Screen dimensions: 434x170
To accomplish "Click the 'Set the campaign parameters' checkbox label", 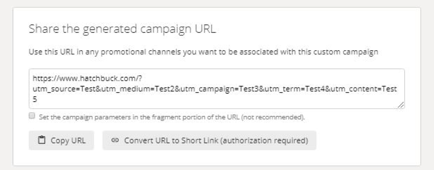I will [x=172, y=117].
